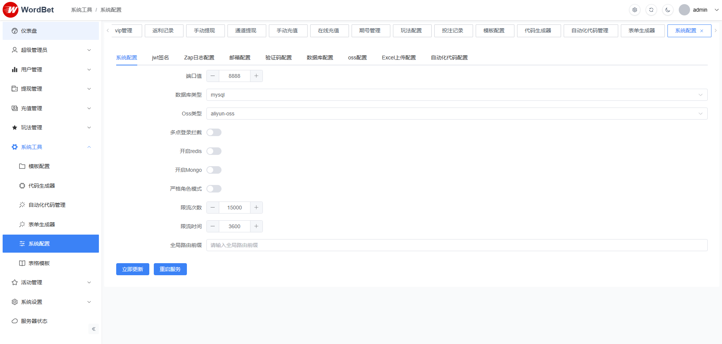
Task: Open the Oss类型 aliyun-oss dropdown
Action: tap(457, 114)
